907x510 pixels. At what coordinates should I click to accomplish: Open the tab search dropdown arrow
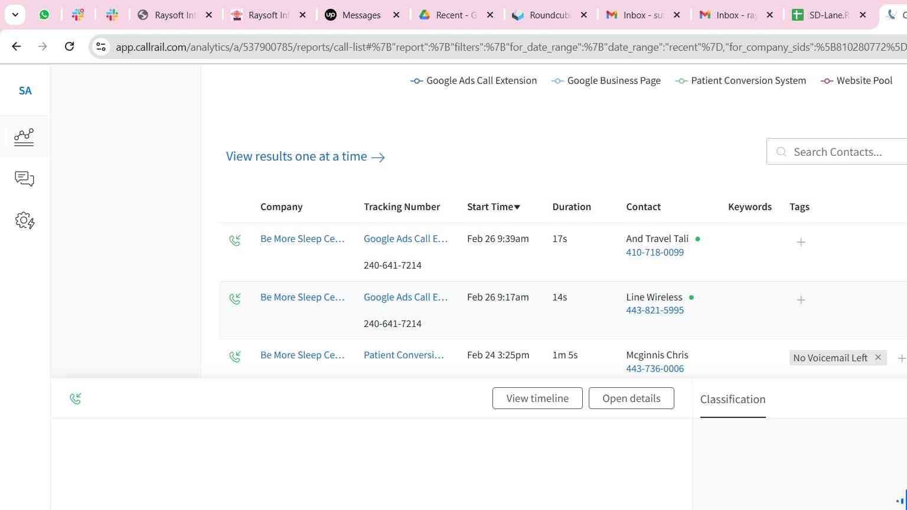point(15,15)
